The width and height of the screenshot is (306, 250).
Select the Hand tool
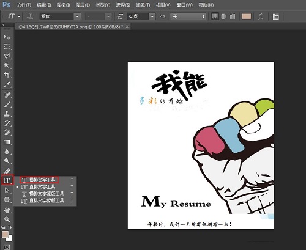pyautogui.click(x=7, y=210)
